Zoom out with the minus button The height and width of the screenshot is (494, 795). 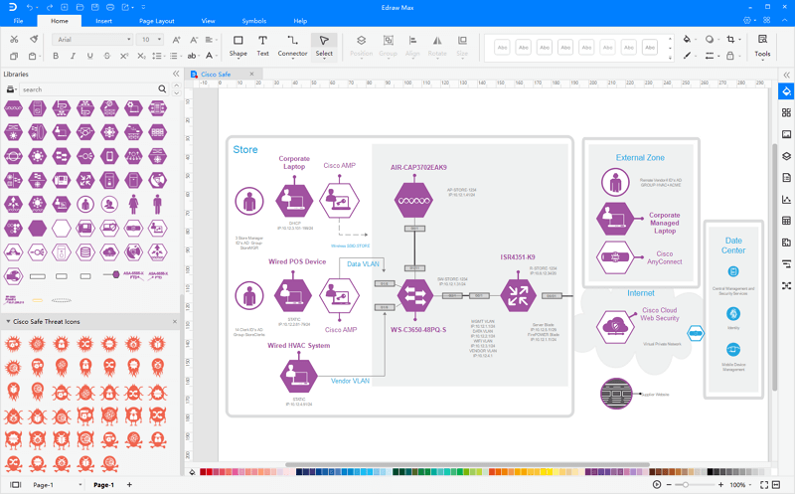pyautogui.click(x=669, y=485)
